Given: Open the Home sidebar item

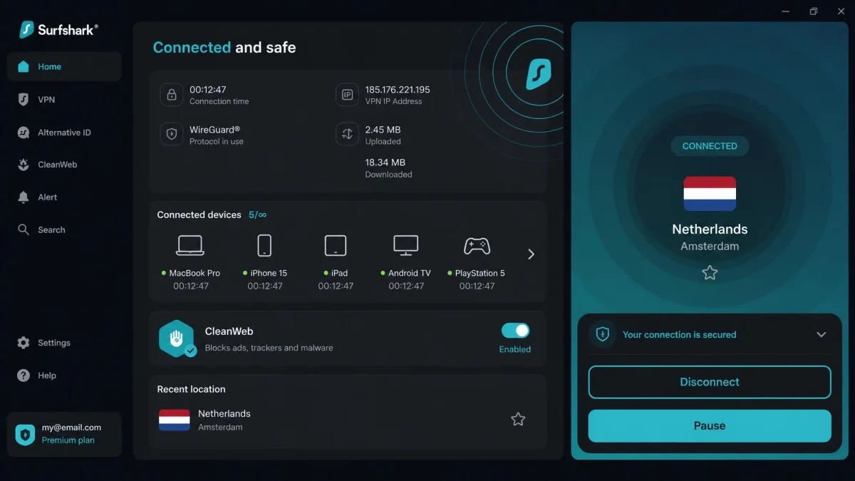Looking at the screenshot, I should [64, 66].
